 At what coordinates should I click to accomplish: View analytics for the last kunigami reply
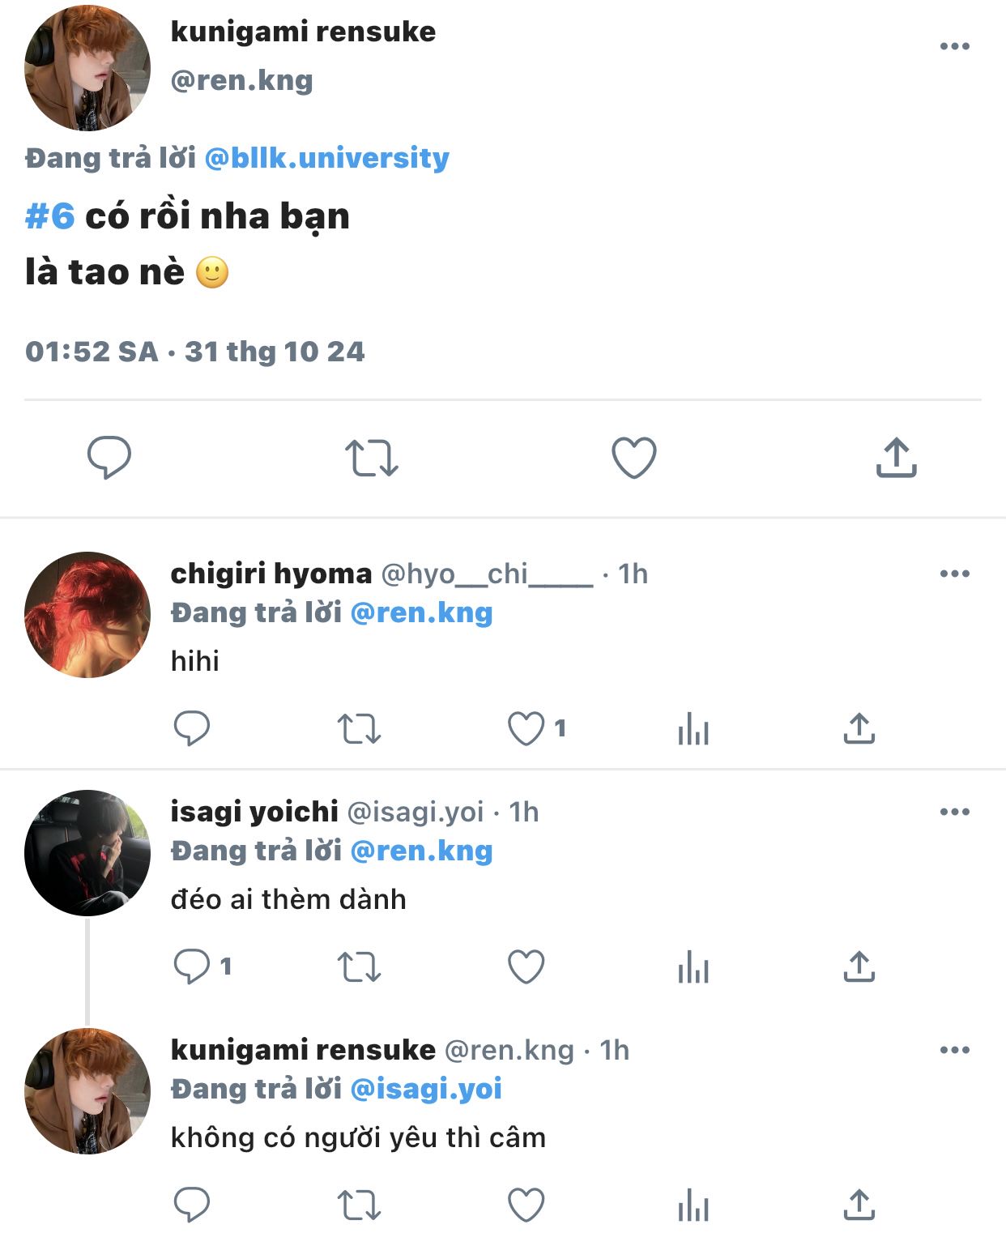coord(693,1205)
